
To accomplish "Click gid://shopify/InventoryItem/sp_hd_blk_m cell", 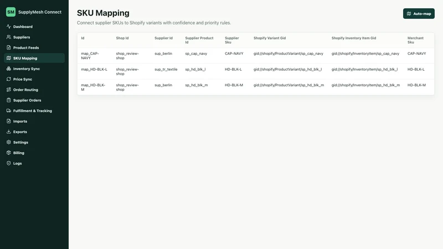I will point(365,85).
